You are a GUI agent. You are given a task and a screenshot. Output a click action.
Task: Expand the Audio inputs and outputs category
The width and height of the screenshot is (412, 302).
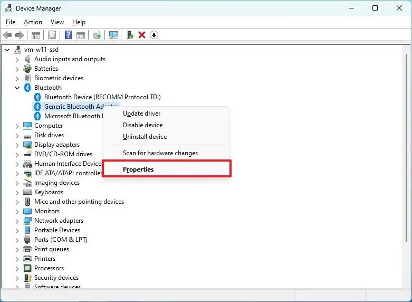click(x=17, y=59)
